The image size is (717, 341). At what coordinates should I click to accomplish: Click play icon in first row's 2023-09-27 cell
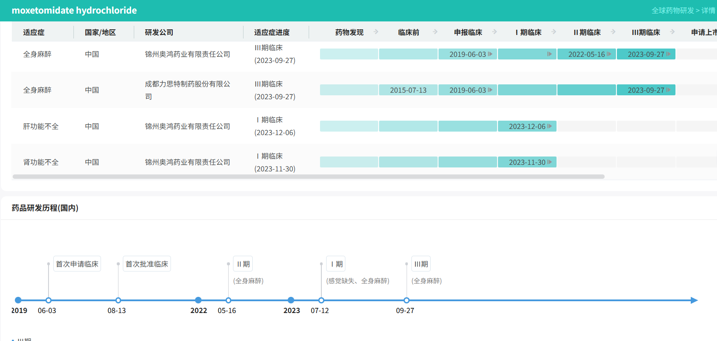[668, 54]
